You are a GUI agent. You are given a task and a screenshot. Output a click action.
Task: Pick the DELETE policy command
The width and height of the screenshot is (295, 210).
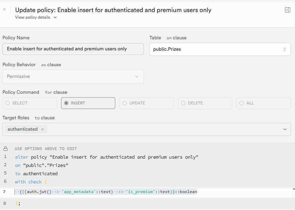[205, 103]
